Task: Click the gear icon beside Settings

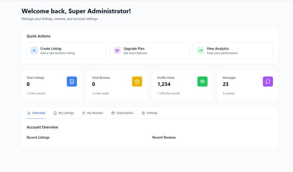Action: point(143,113)
